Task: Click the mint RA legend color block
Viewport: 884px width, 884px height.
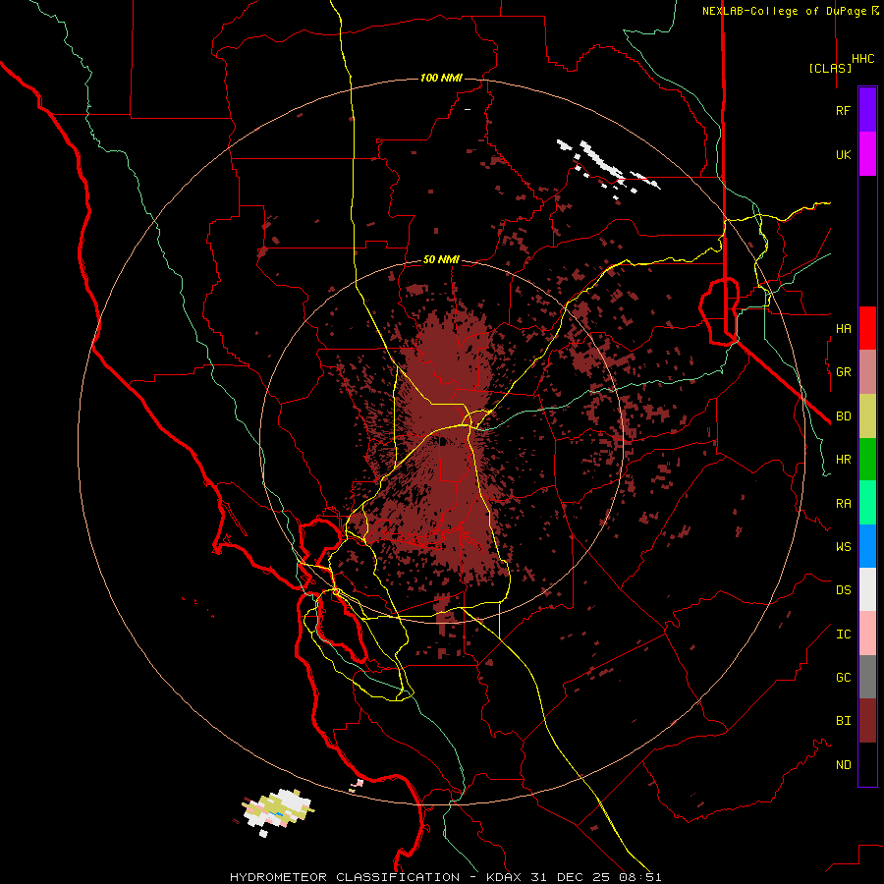Action: (867, 503)
